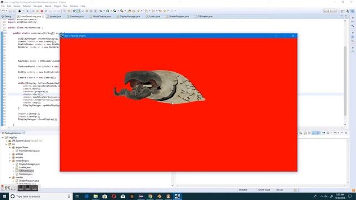This screenshot has height=200, width=356.
Task: Click the Debug bug toolbar icon
Action: (101, 11)
